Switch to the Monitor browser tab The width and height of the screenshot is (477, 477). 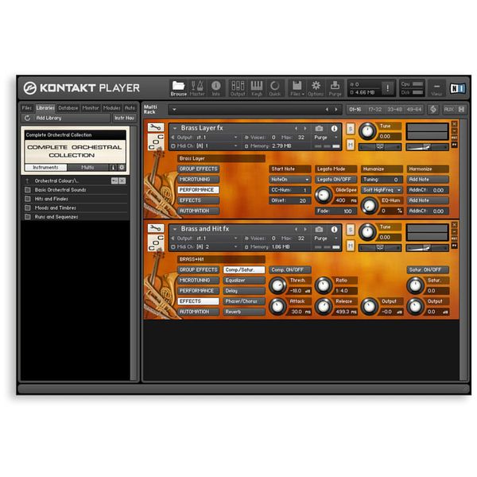[x=91, y=108]
